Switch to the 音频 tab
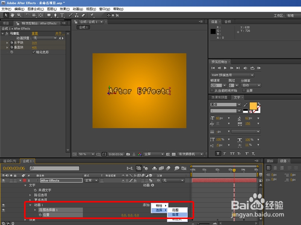This screenshot has width=301, height=225. click(228, 22)
